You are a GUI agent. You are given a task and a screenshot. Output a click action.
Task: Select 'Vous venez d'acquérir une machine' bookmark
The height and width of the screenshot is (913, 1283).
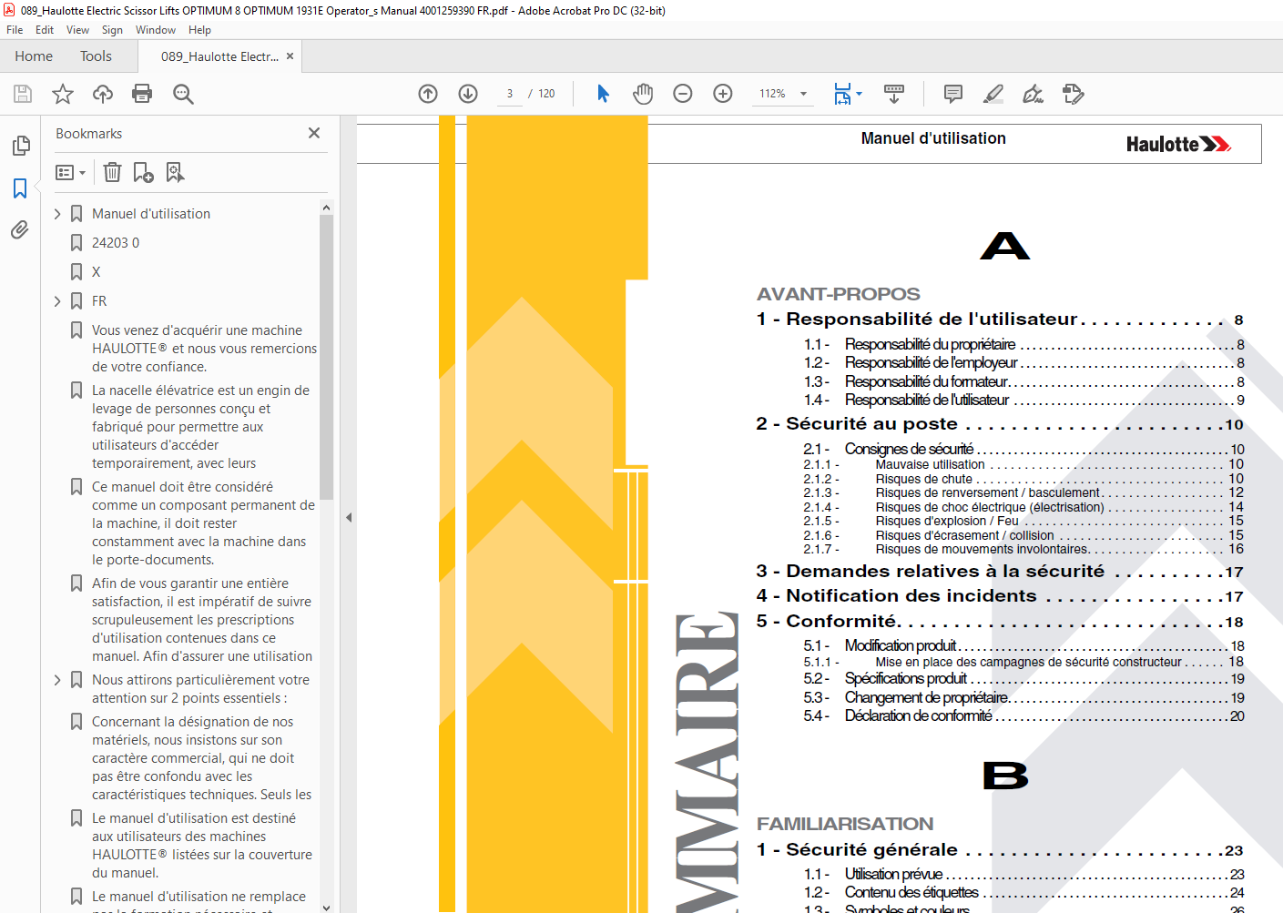[204, 349]
